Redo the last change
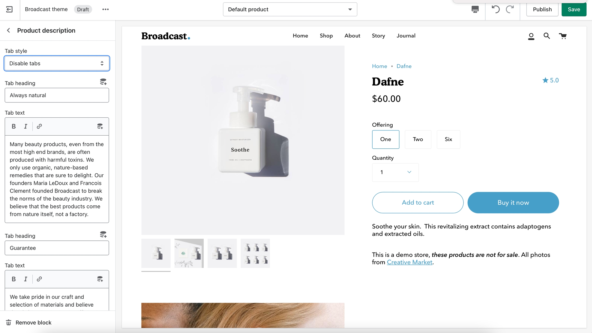 point(510,9)
